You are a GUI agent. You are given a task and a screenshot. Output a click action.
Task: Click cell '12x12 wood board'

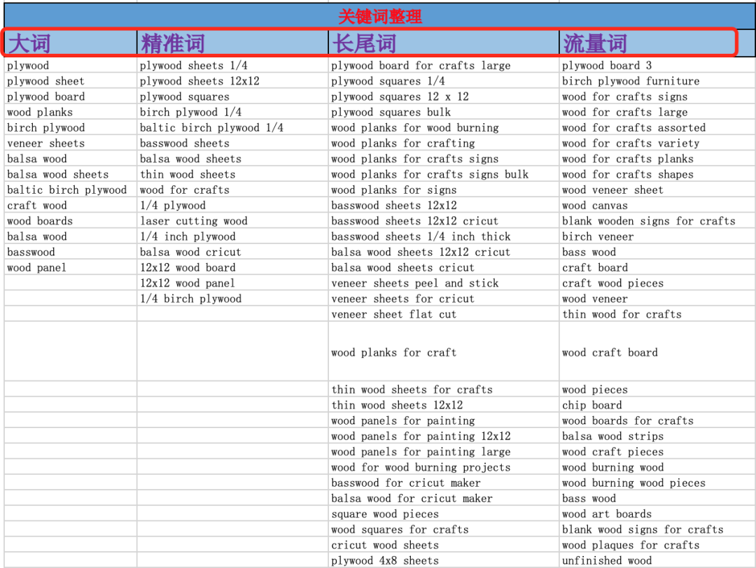[x=232, y=267]
